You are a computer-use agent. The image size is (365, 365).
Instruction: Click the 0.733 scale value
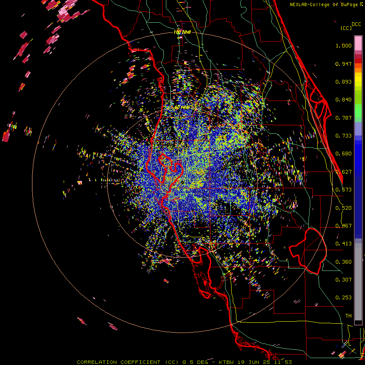tap(344, 136)
